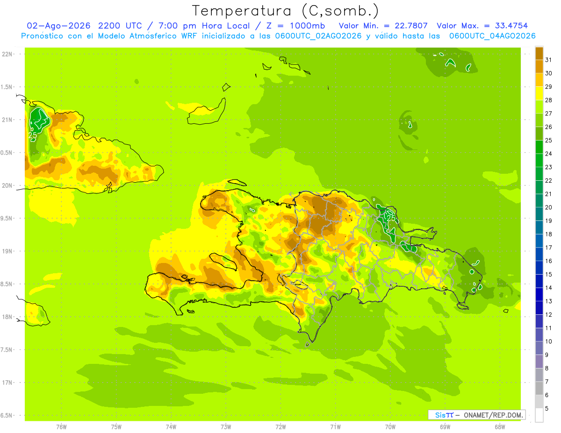Click the legend value "12" on colorbar

click(x=549, y=314)
